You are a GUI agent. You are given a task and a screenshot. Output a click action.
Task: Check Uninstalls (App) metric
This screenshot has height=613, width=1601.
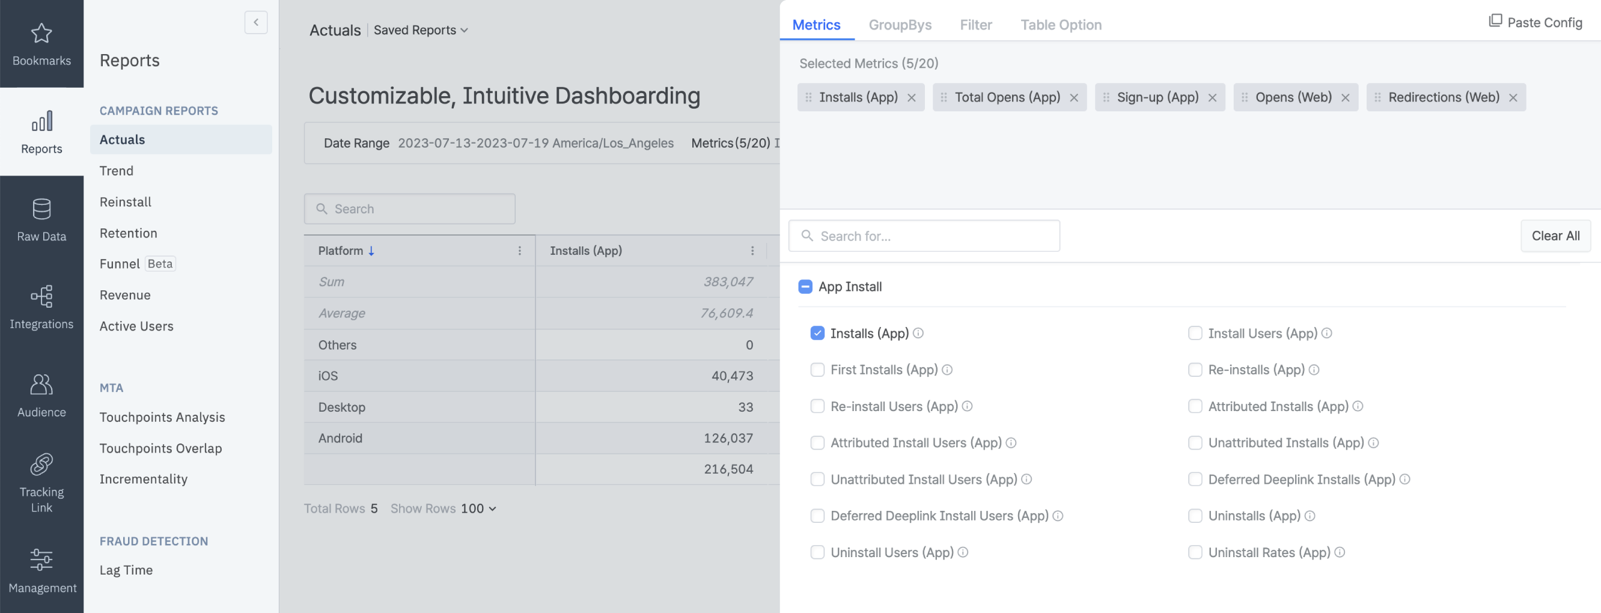(1195, 516)
